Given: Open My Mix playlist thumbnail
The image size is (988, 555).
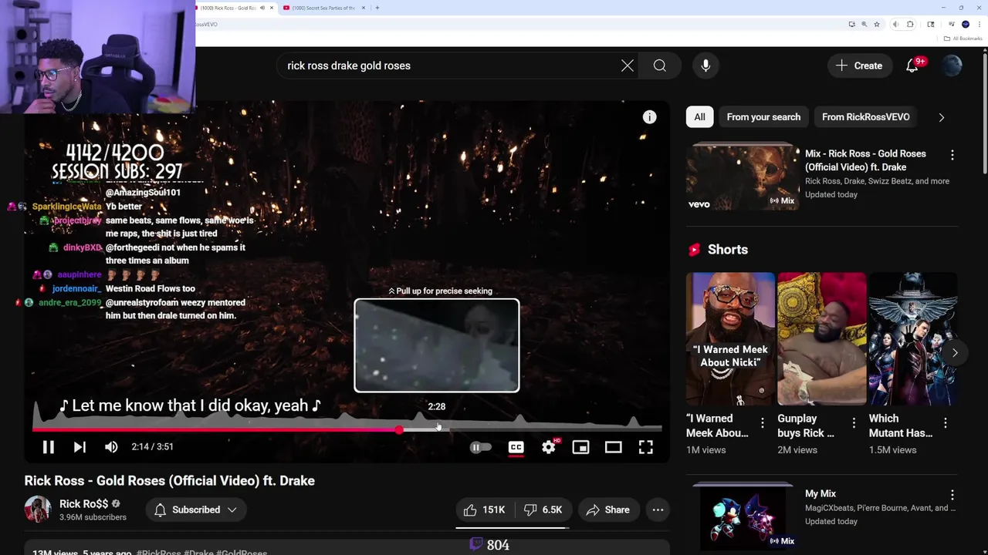Looking at the screenshot, I should pyautogui.click(x=743, y=516).
